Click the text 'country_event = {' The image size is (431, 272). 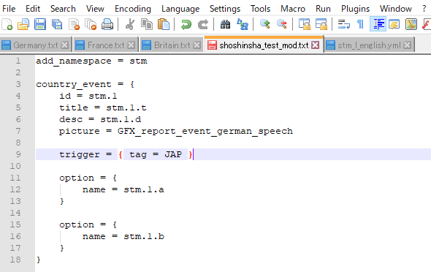(85, 84)
